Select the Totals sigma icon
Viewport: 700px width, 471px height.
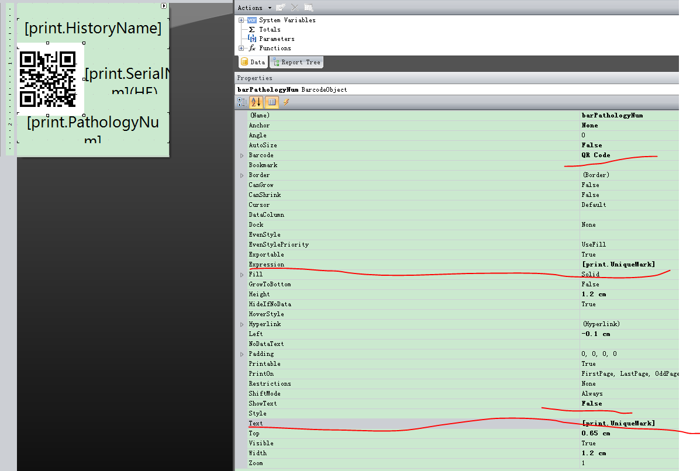(x=252, y=29)
